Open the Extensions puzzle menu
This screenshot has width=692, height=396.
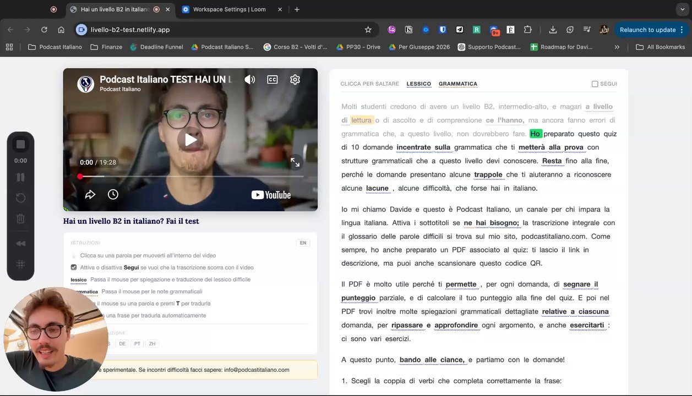click(x=528, y=30)
